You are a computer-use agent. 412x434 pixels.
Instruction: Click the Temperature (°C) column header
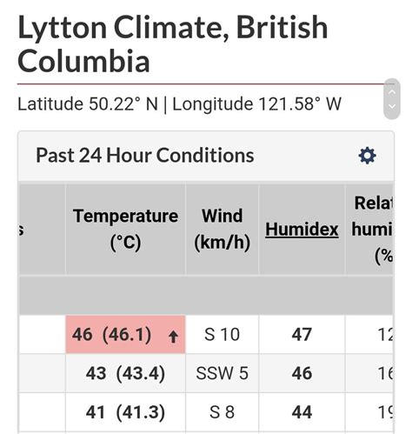pos(125,229)
